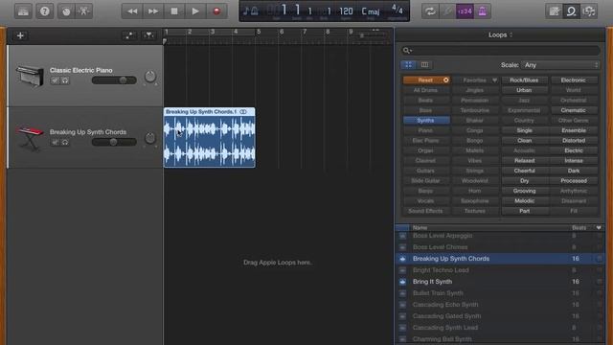Select the Ensemble keyword button
The height and width of the screenshot is (345, 613).
(574, 130)
